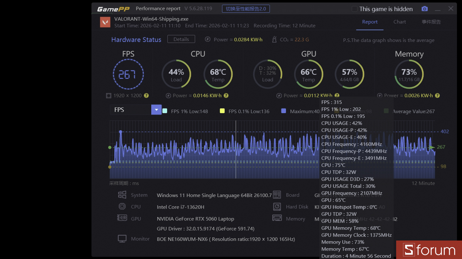Click the Memory stick icon
Viewport: 462px width, 259px height.
(x=277, y=218)
